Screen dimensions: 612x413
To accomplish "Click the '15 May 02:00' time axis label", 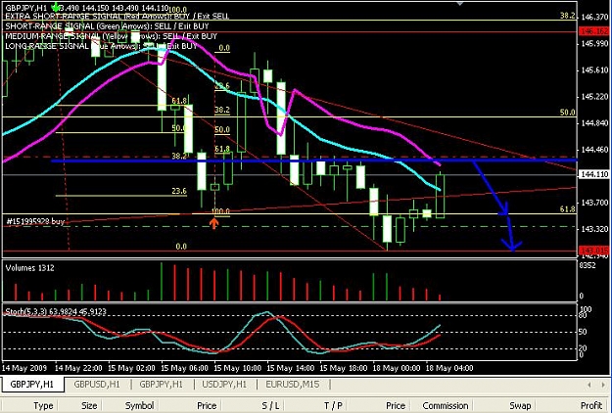I will (x=131, y=368).
